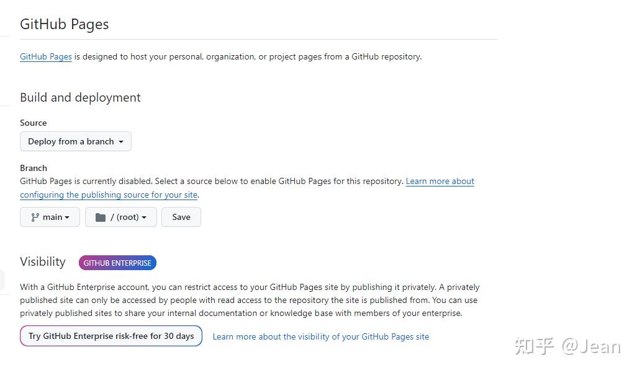This screenshot has width=637, height=373.
Task: Click the GitHub Pages heading at the top
Action: (x=64, y=24)
